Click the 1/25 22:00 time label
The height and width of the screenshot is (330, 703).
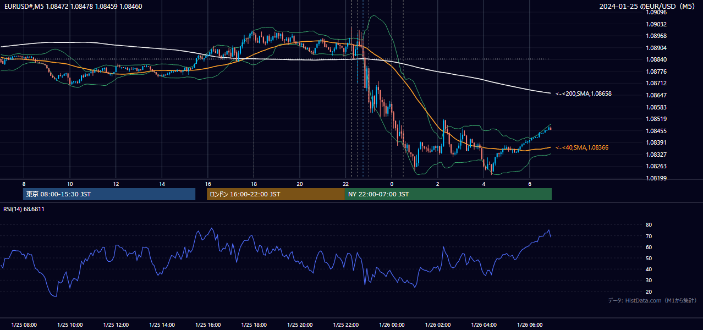345,325
